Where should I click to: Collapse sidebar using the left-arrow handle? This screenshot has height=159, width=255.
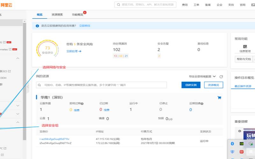(28, 87)
